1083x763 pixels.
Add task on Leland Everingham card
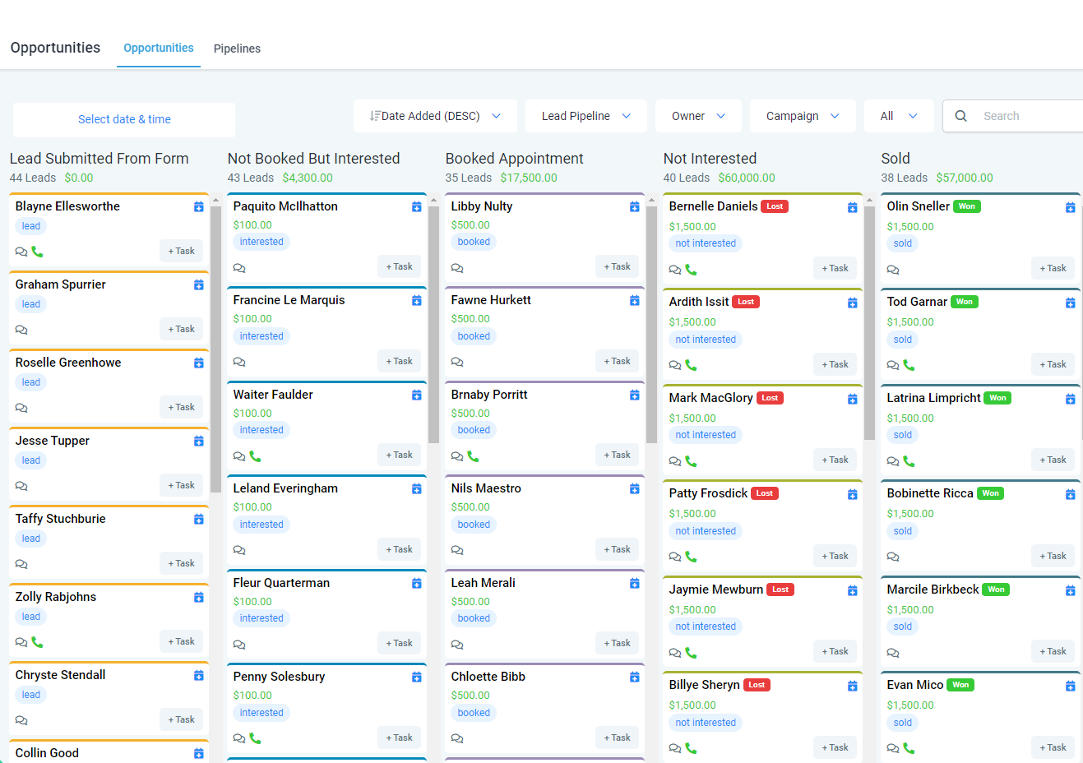pos(399,549)
